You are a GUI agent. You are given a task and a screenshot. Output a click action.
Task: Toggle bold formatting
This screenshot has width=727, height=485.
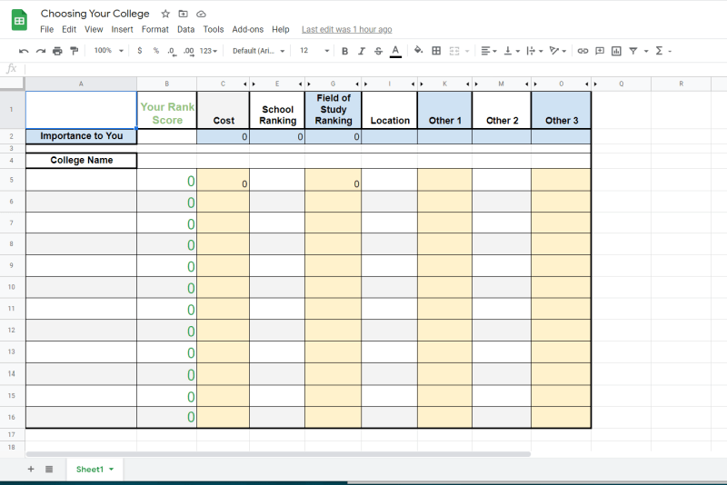(344, 51)
